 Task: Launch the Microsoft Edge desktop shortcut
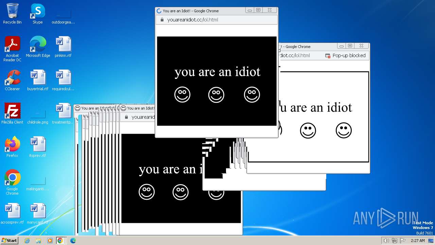[x=38, y=47]
